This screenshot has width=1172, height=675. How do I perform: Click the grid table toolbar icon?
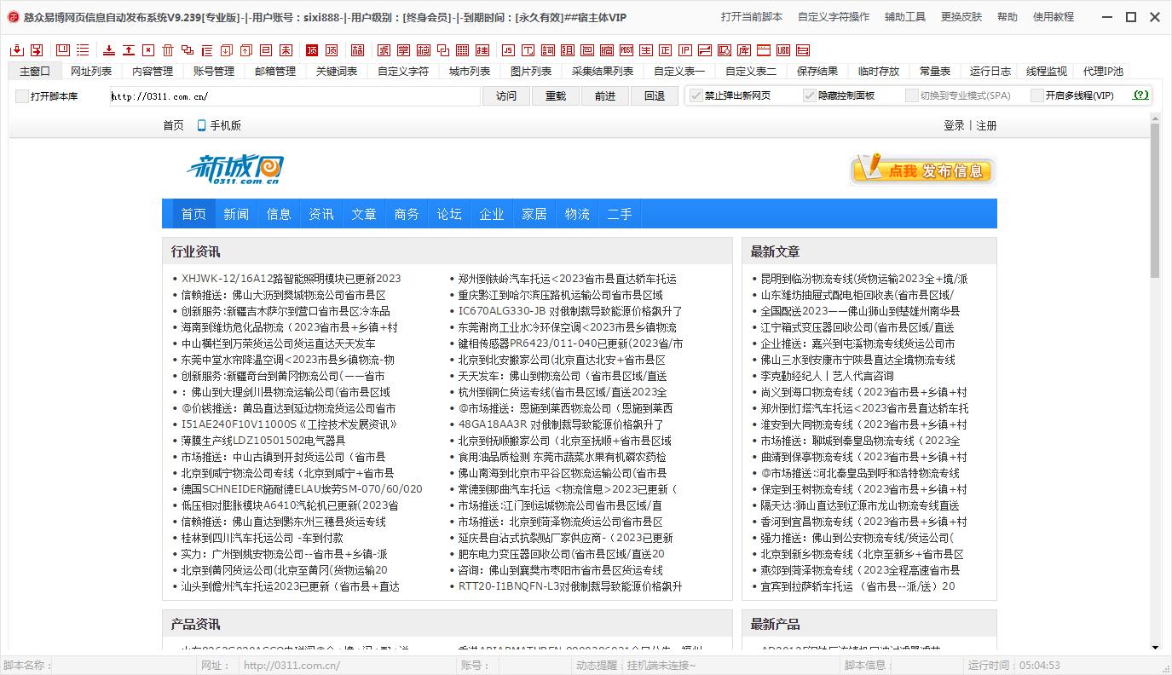click(462, 50)
